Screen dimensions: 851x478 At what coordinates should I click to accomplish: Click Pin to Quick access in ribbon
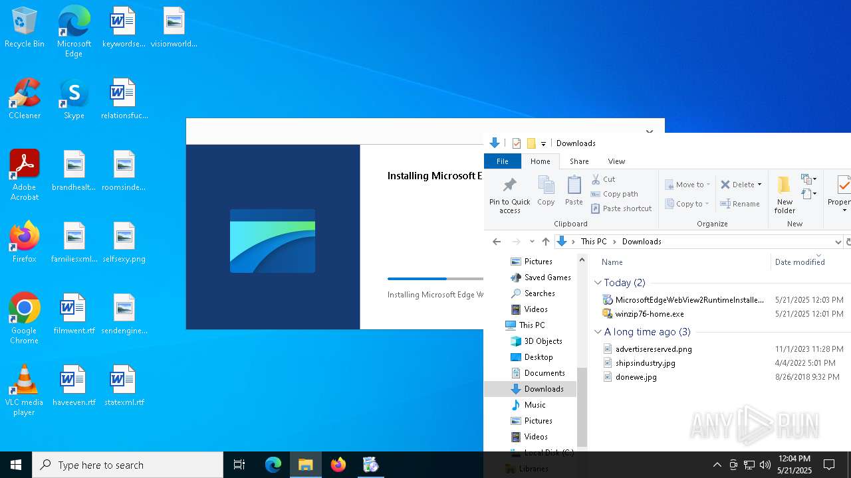click(510, 195)
